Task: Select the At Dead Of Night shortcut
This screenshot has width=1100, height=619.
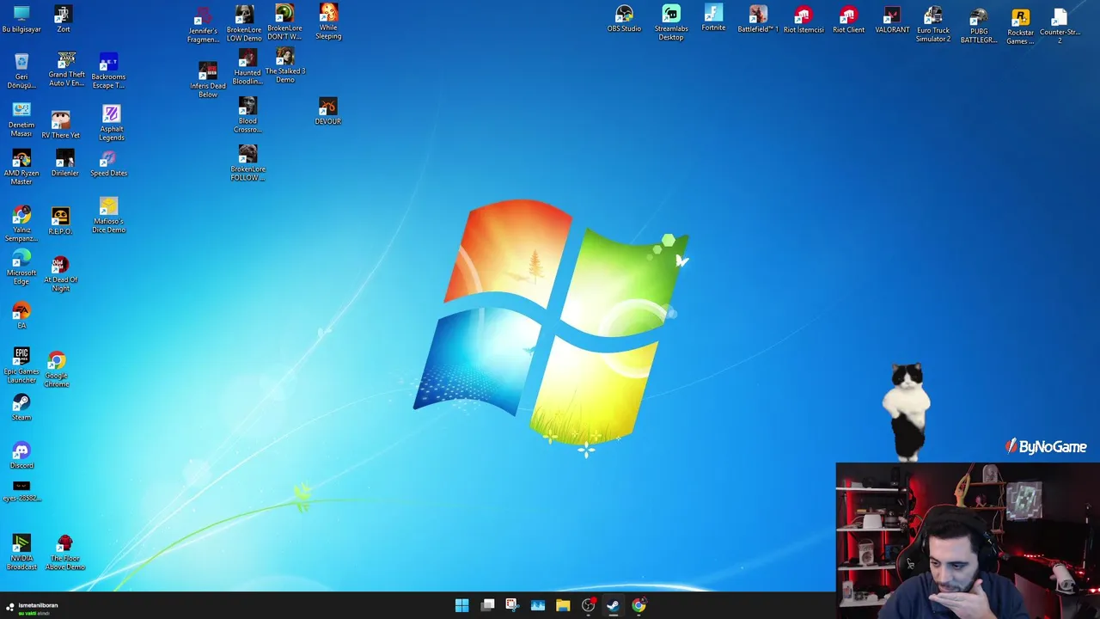Action: click(60, 274)
